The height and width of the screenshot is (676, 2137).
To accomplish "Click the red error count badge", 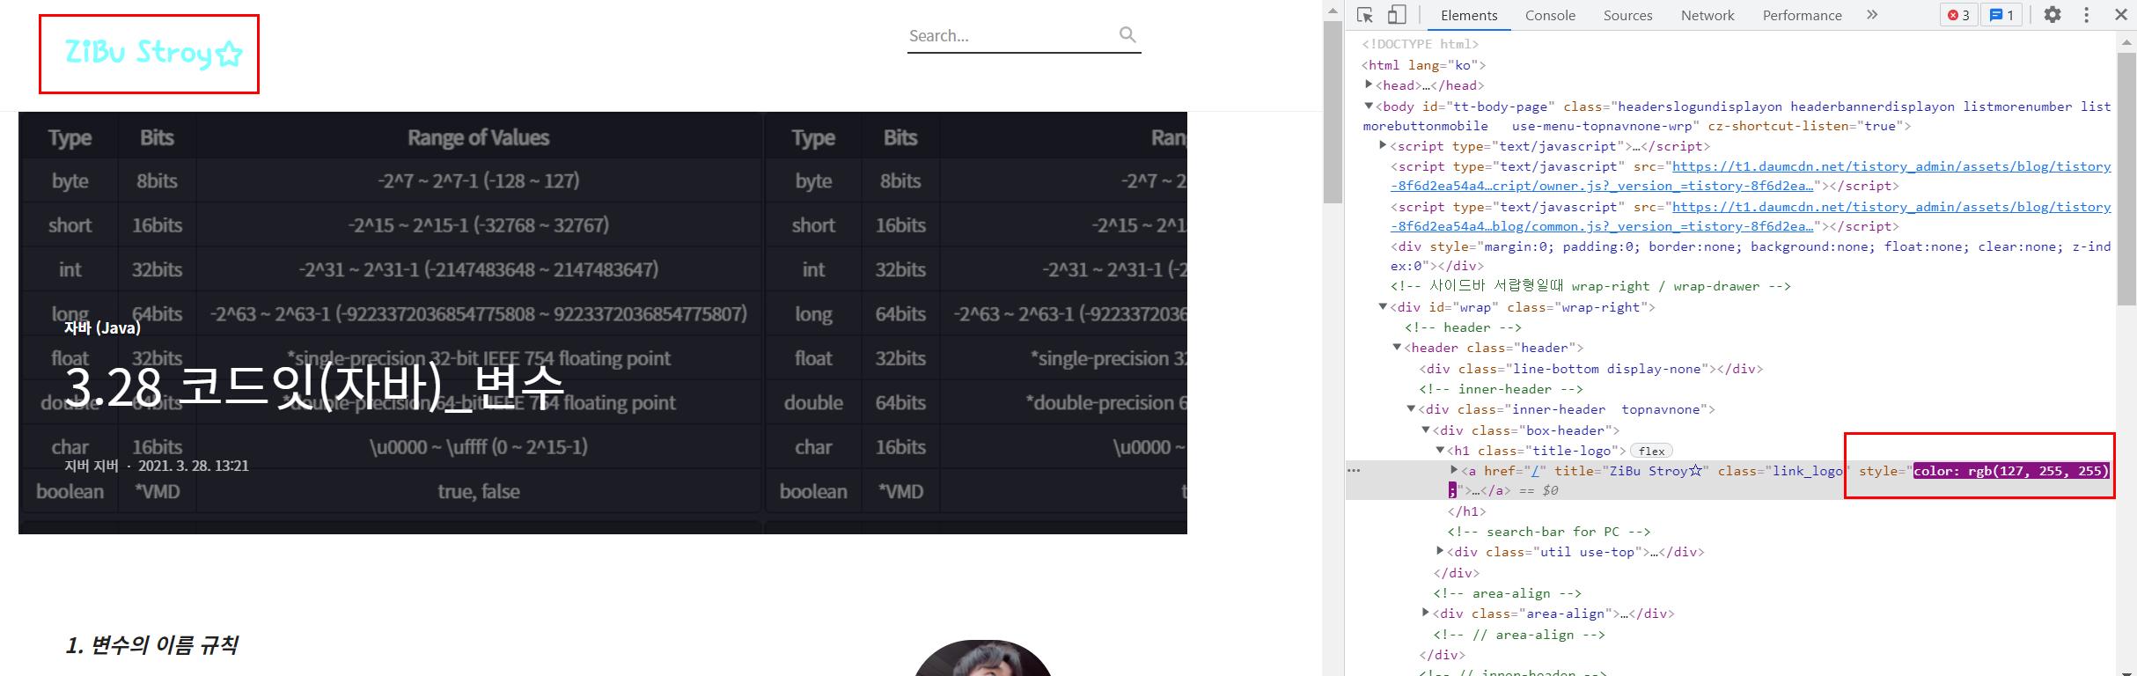I will click(x=1958, y=15).
